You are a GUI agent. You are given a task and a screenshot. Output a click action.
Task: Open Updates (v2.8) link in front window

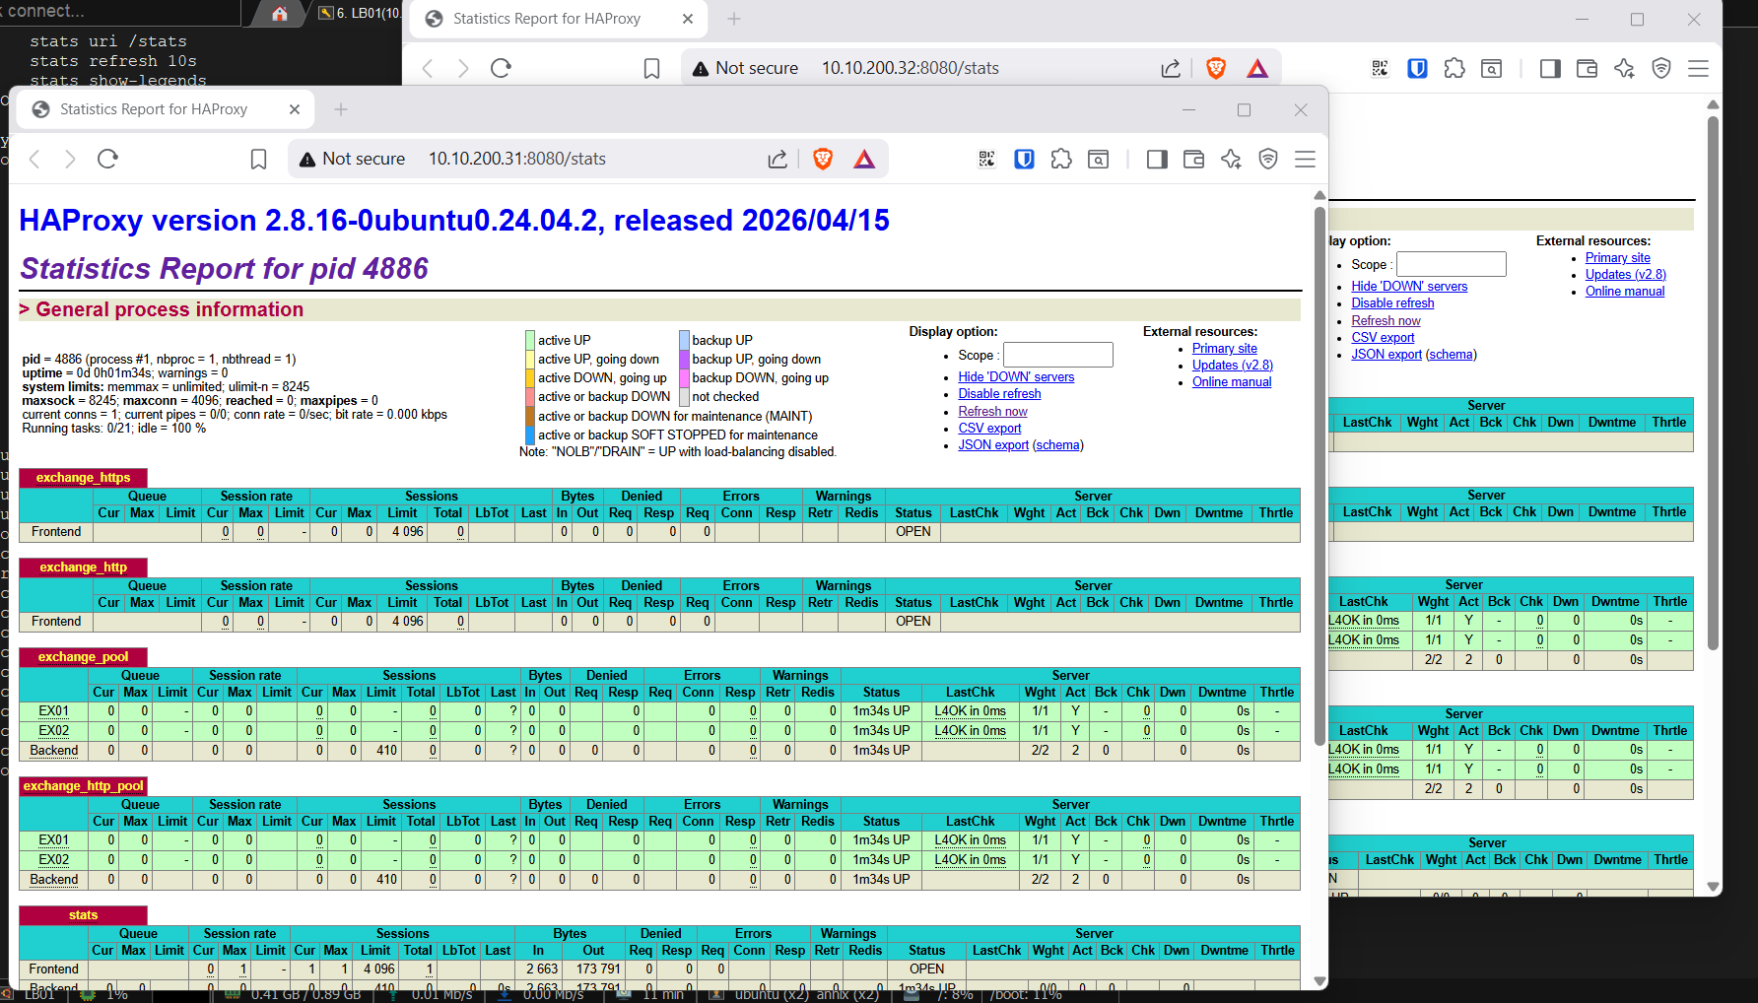pos(1233,366)
